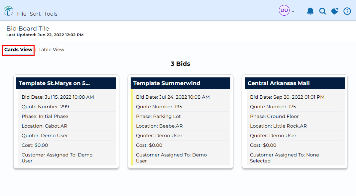This screenshot has width=356, height=196.
Task: Select the Cards View tab
Action: (x=18, y=50)
